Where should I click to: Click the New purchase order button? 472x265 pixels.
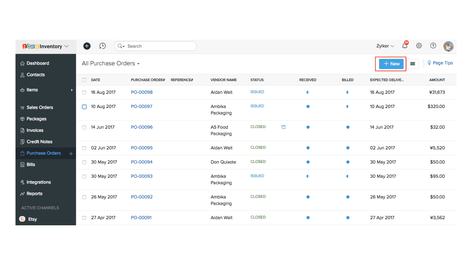391,64
